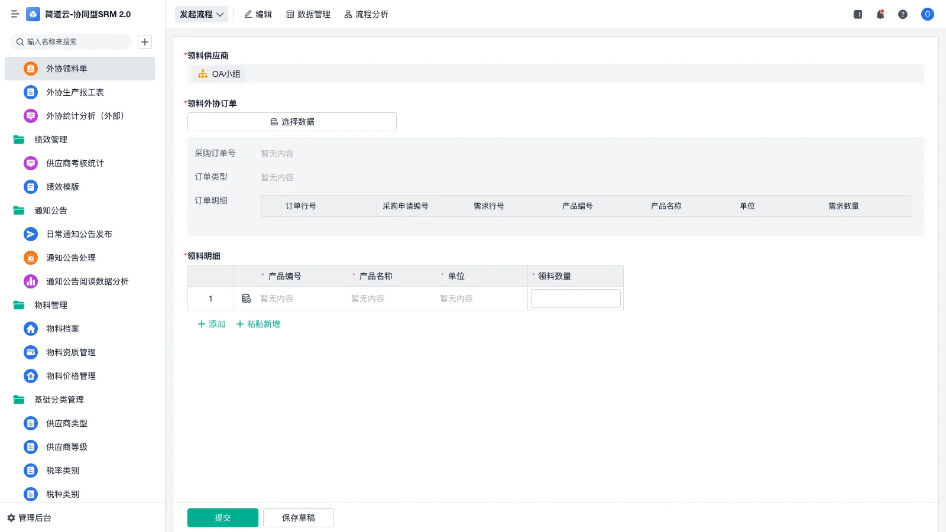Image resolution: width=946 pixels, height=532 pixels.
Task: Click the 外协统计分析 purple dashboard icon
Action: [x=31, y=116]
